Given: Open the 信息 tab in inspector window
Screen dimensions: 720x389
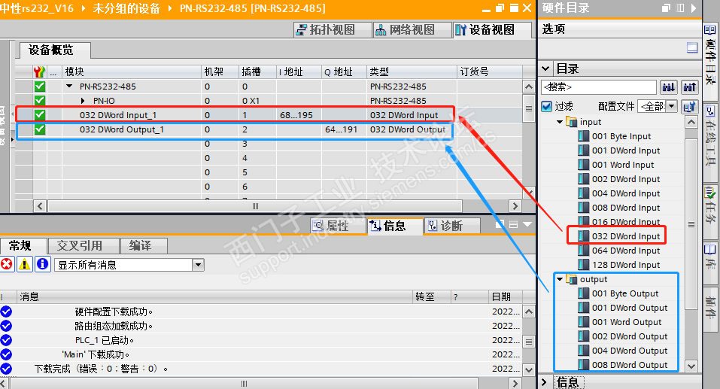Looking at the screenshot, I should [x=394, y=226].
